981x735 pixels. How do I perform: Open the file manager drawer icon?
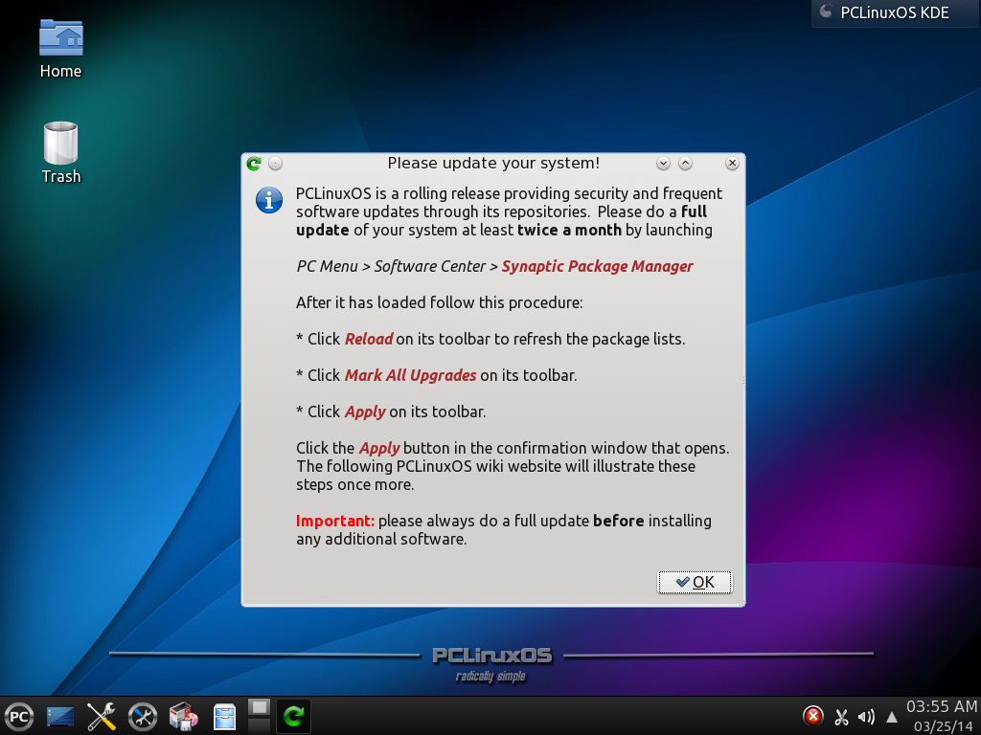coord(224,716)
